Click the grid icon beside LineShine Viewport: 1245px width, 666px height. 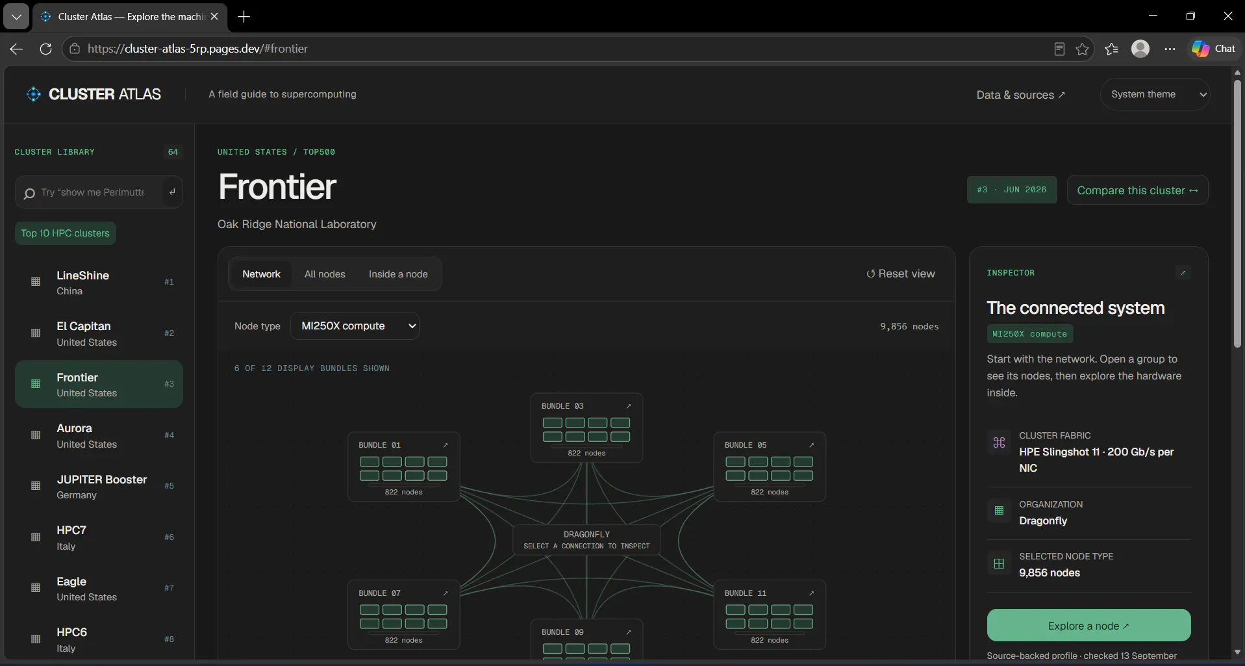[36, 282]
